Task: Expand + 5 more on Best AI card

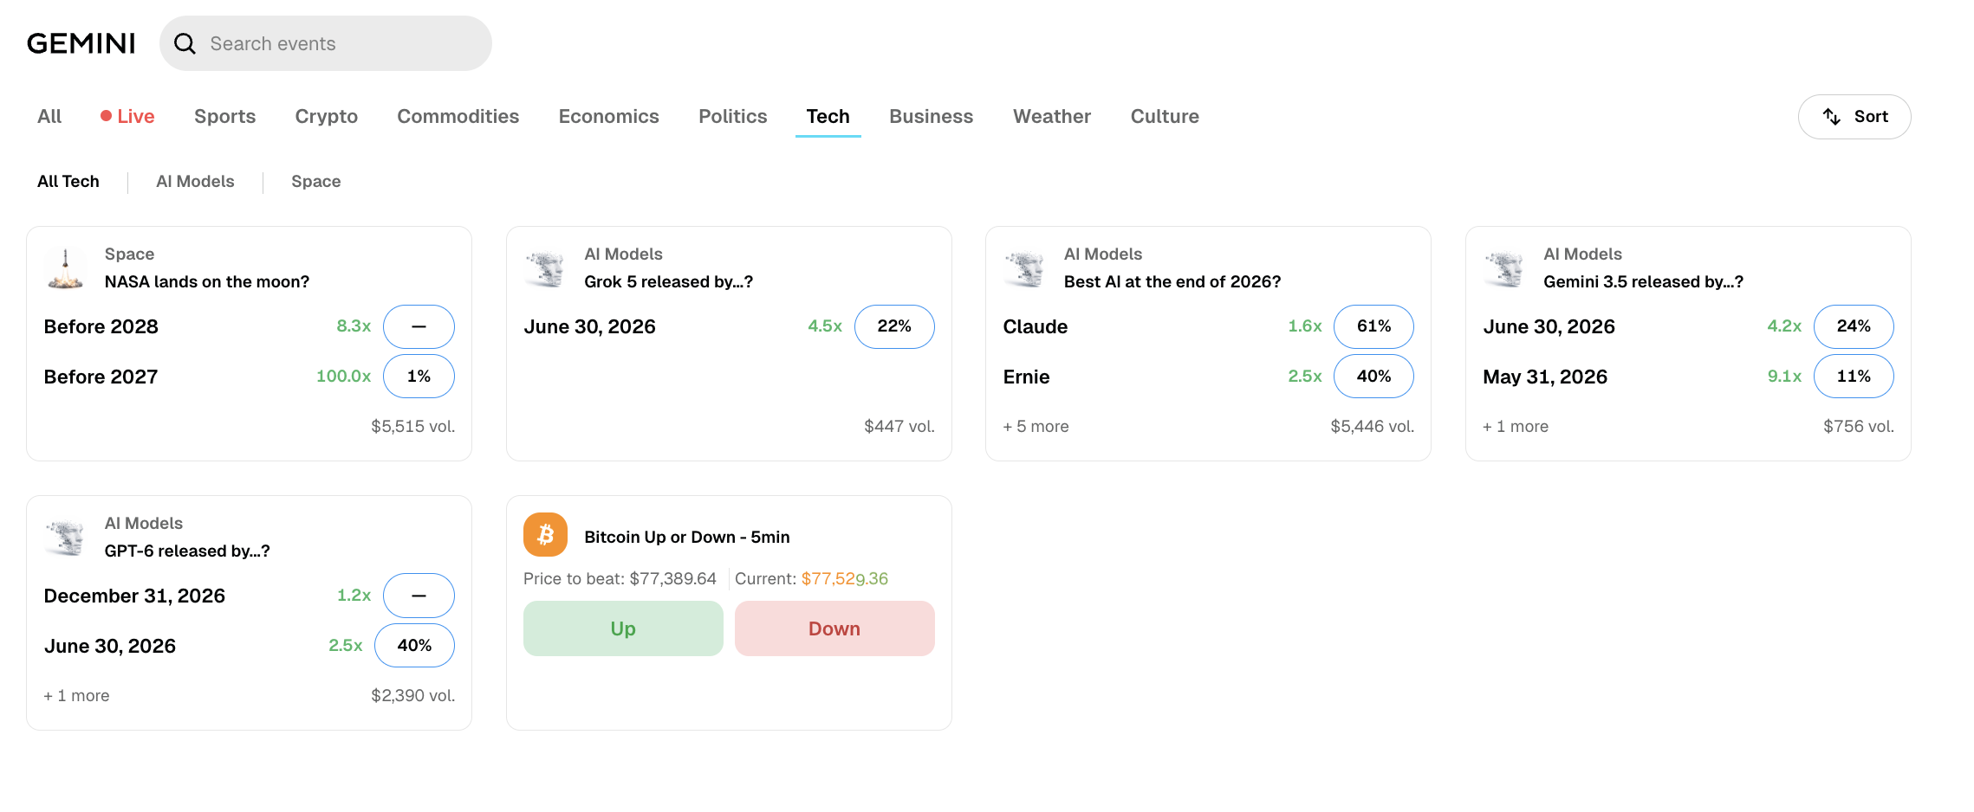Action: coord(1036,427)
